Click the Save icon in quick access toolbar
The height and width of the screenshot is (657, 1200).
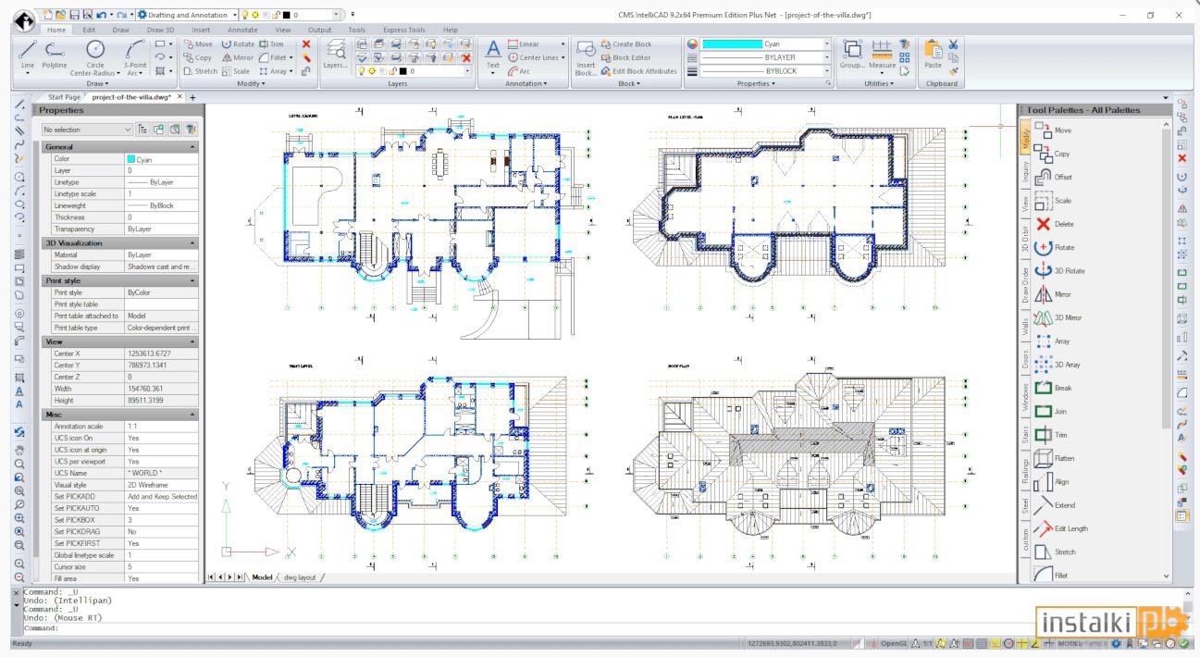click(75, 15)
